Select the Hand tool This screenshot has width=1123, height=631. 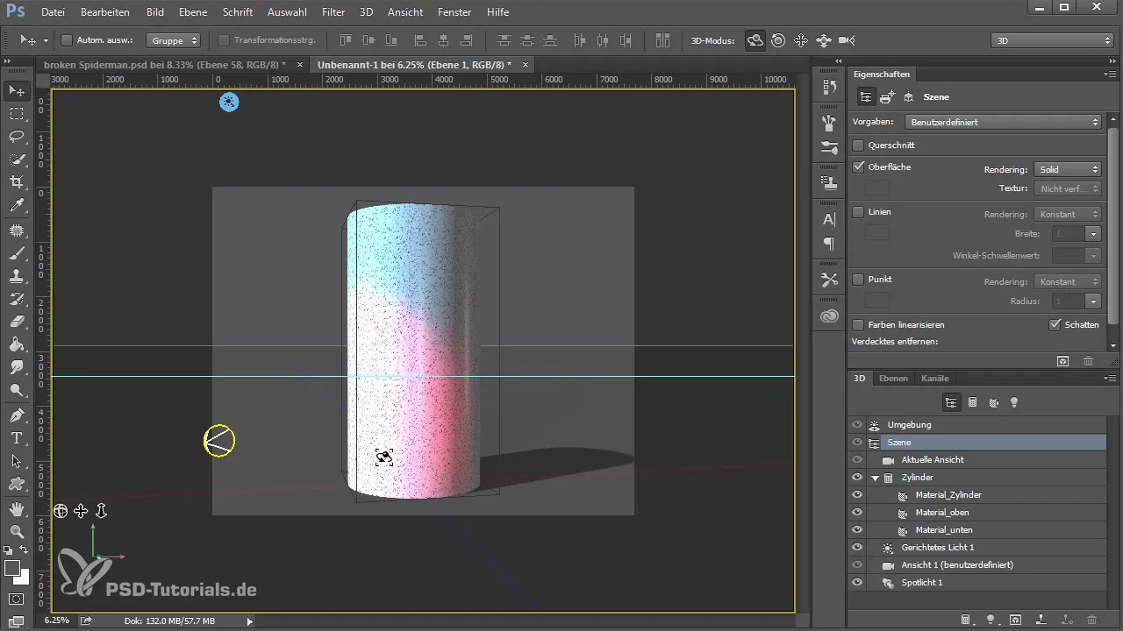click(17, 508)
